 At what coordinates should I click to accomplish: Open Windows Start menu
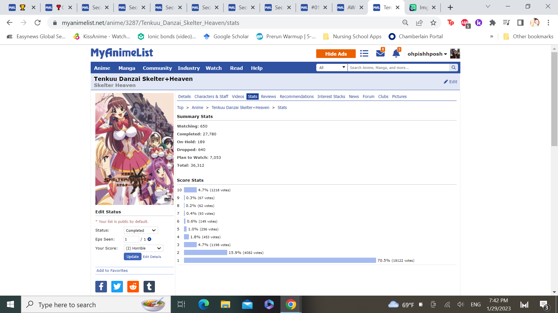(10, 304)
